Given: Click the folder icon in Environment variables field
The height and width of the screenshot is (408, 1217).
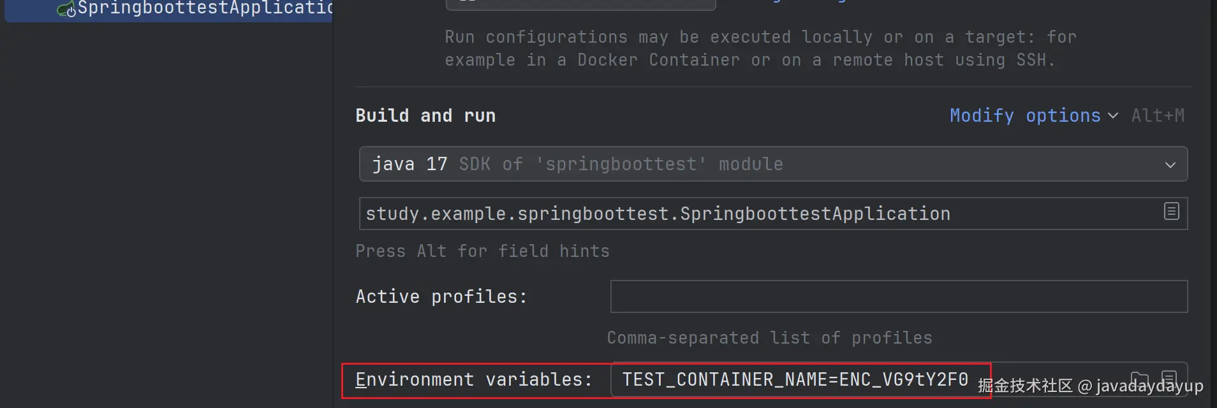Looking at the screenshot, I should [1139, 379].
